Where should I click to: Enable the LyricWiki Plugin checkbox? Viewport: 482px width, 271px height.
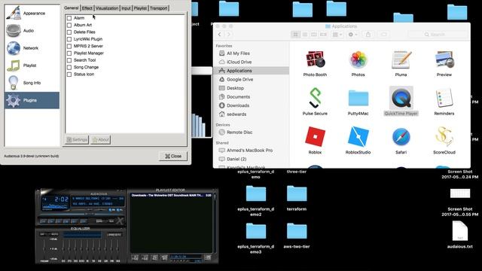pos(69,39)
